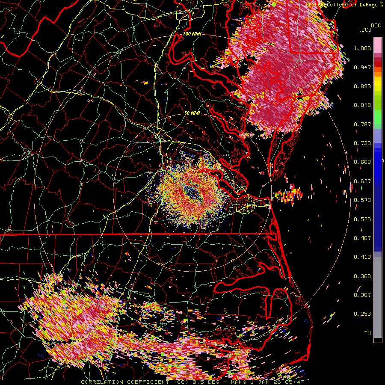Click the 0.840 legend value
The width and height of the screenshot is (385, 385).
362,105
